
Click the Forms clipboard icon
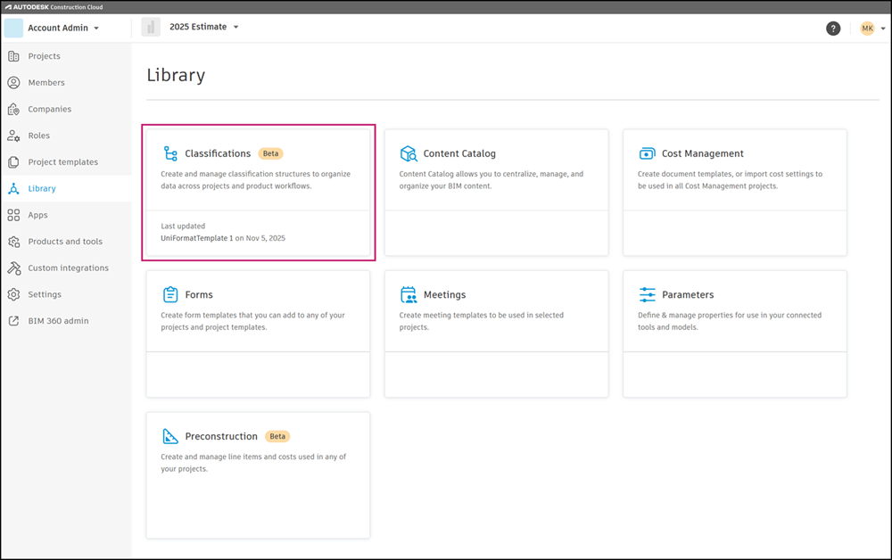[170, 294]
